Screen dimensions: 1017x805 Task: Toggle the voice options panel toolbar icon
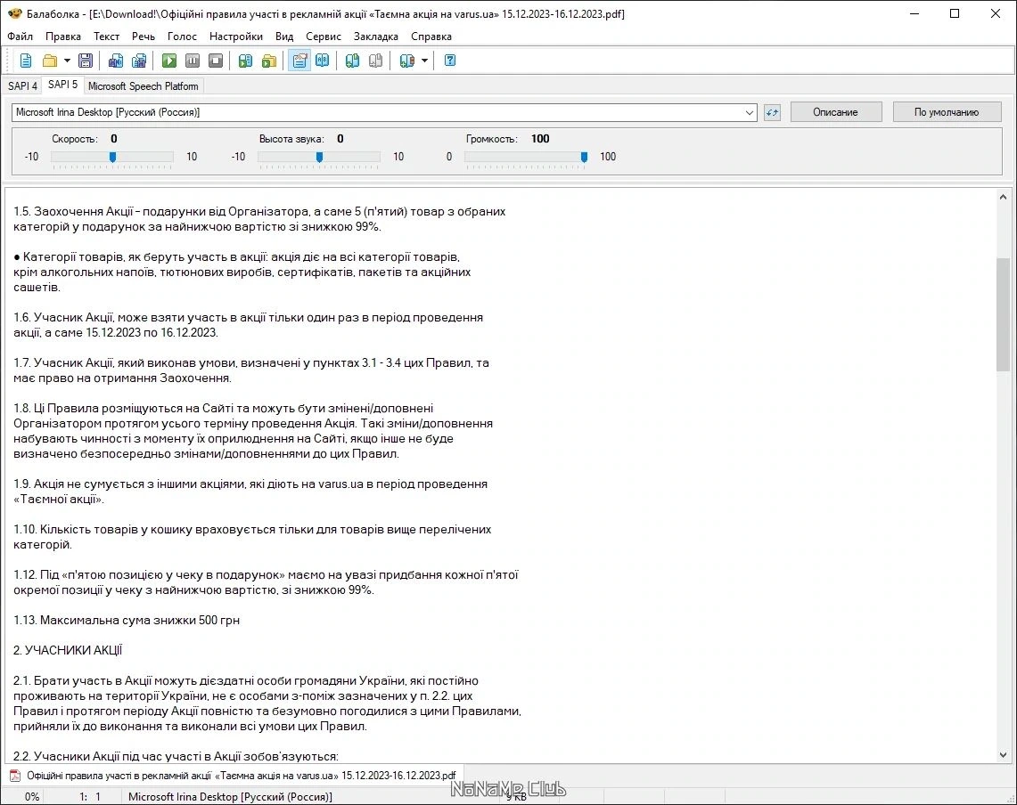coord(299,61)
